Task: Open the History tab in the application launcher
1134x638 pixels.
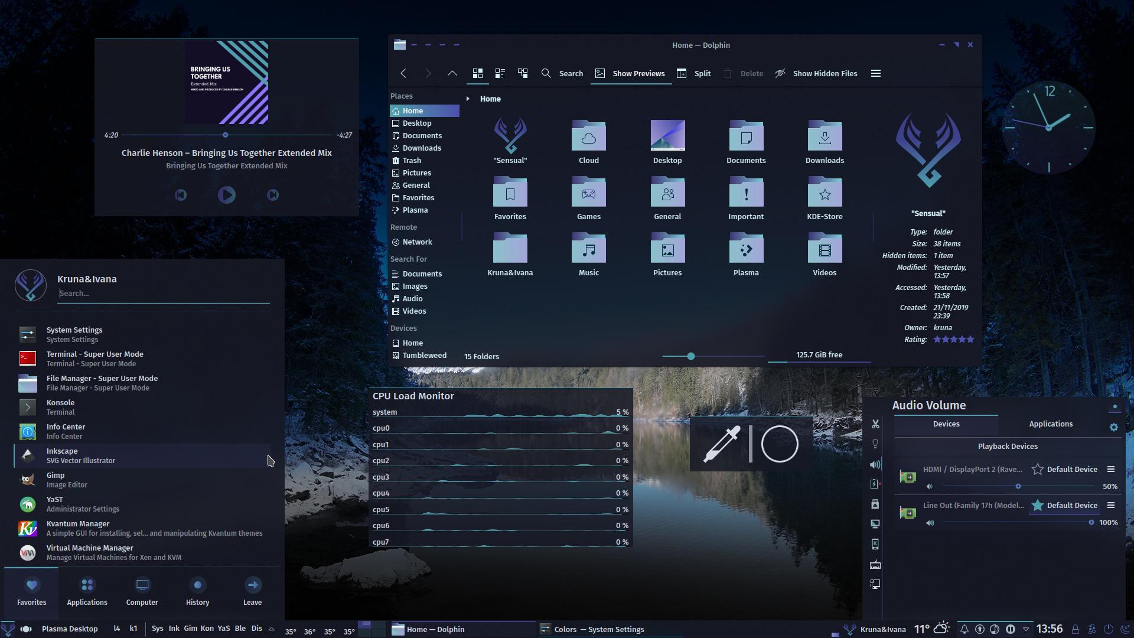Action: [197, 591]
